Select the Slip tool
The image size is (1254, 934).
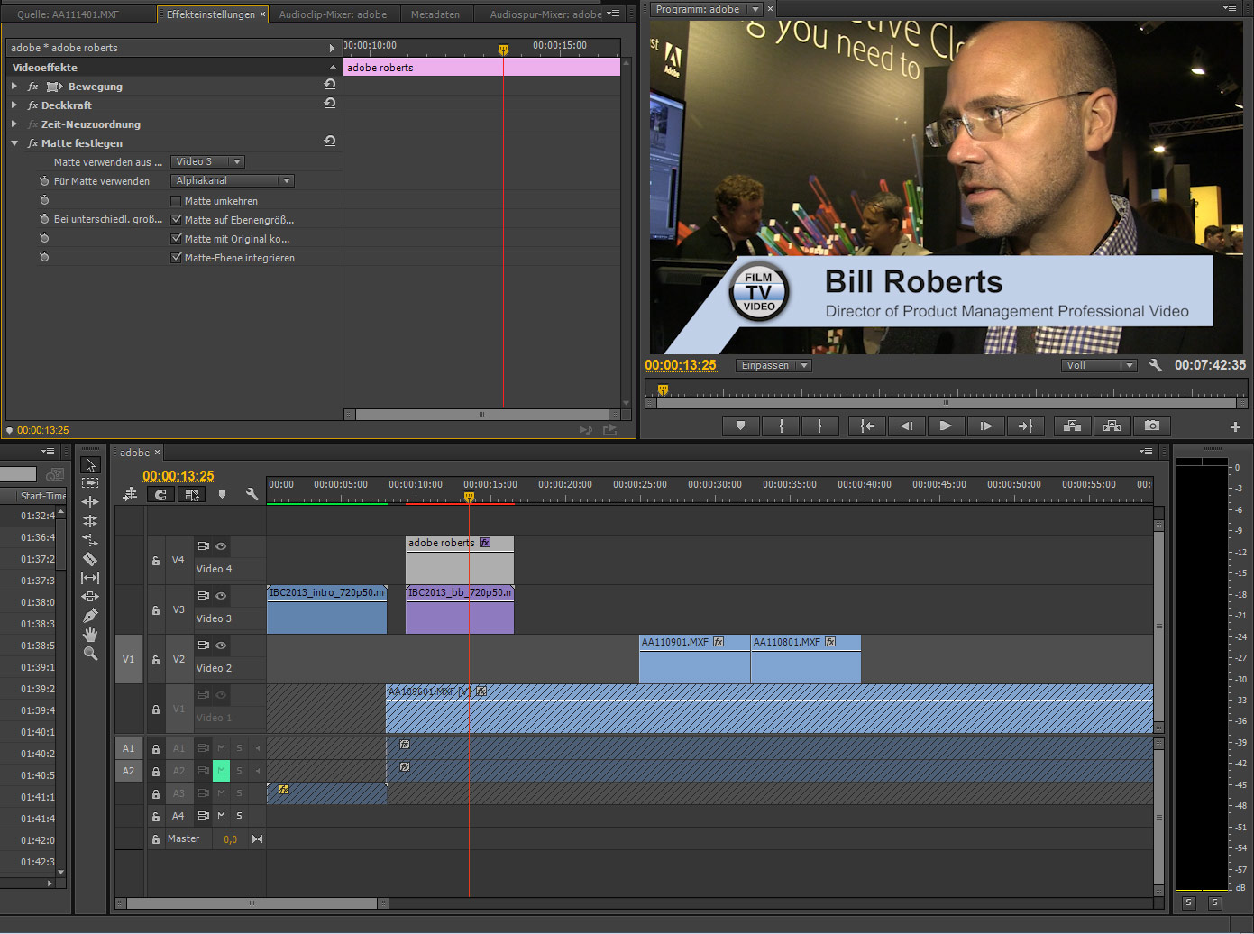click(x=90, y=578)
